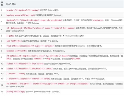Click the inline 'null' code word in row 9

click(x=9, y=59)
